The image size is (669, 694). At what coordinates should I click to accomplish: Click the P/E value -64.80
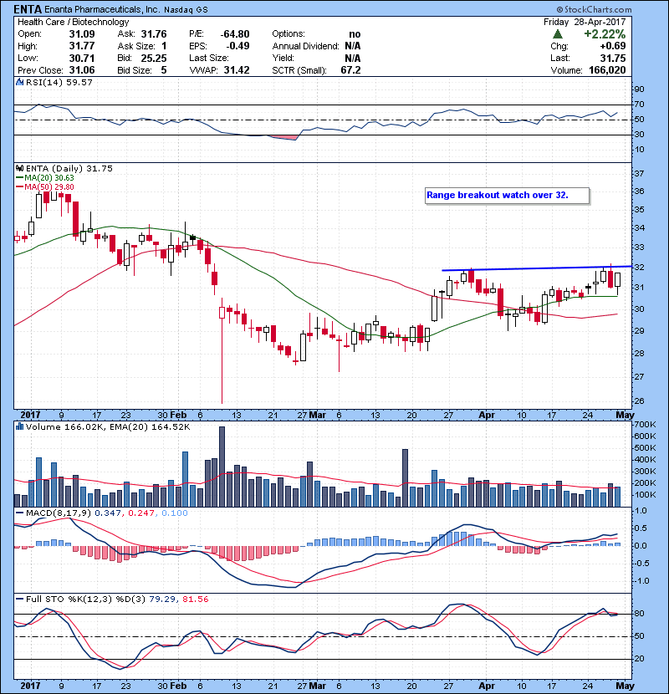(x=235, y=34)
